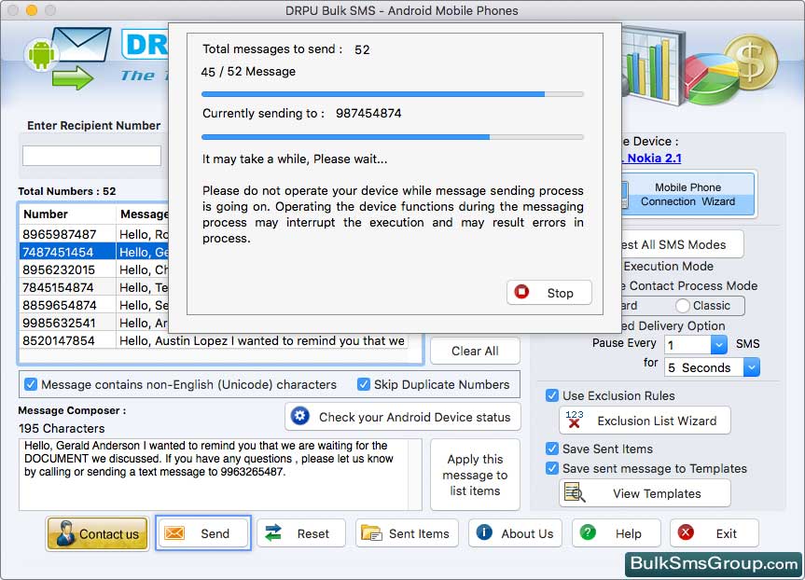Click Check your Android Device status
Viewport: 805px width, 580px height.
tap(403, 416)
